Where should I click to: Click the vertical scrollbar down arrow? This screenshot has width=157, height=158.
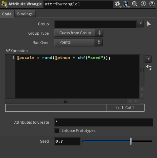(x=142, y=95)
